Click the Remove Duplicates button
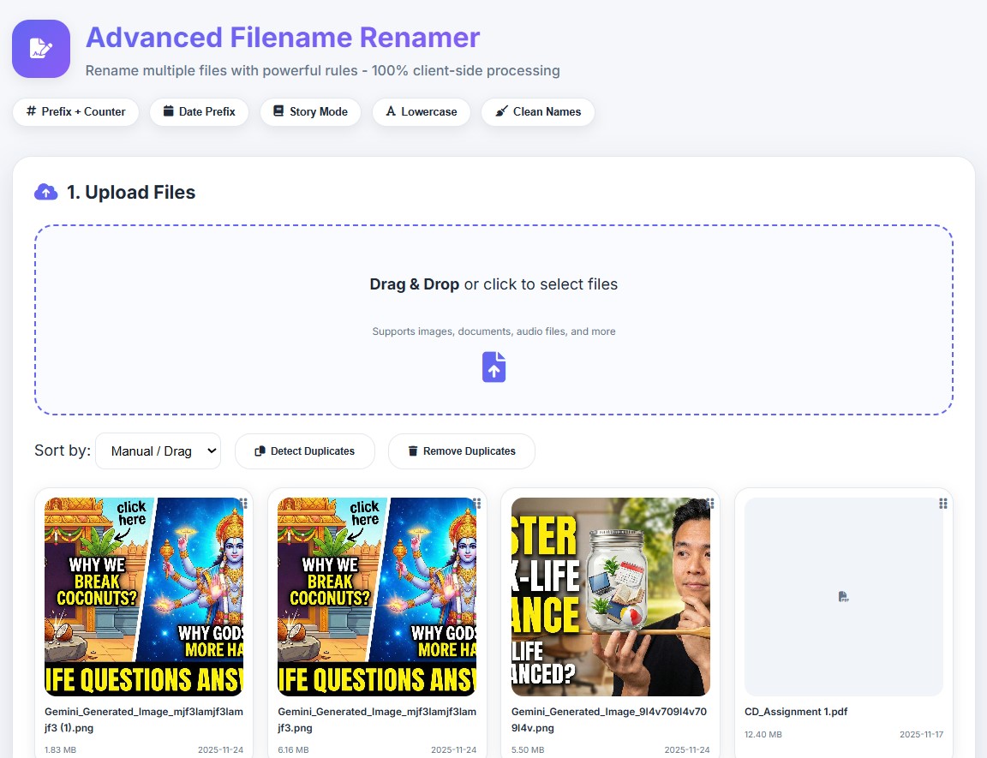The height and width of the screenshot is (758, 987). coord(461,451)
